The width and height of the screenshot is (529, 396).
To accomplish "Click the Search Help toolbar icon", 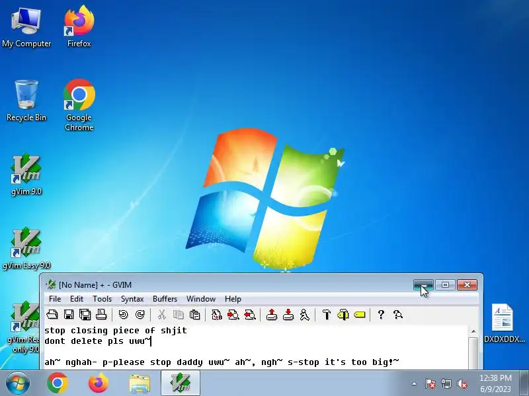I will tap(398, 315).
